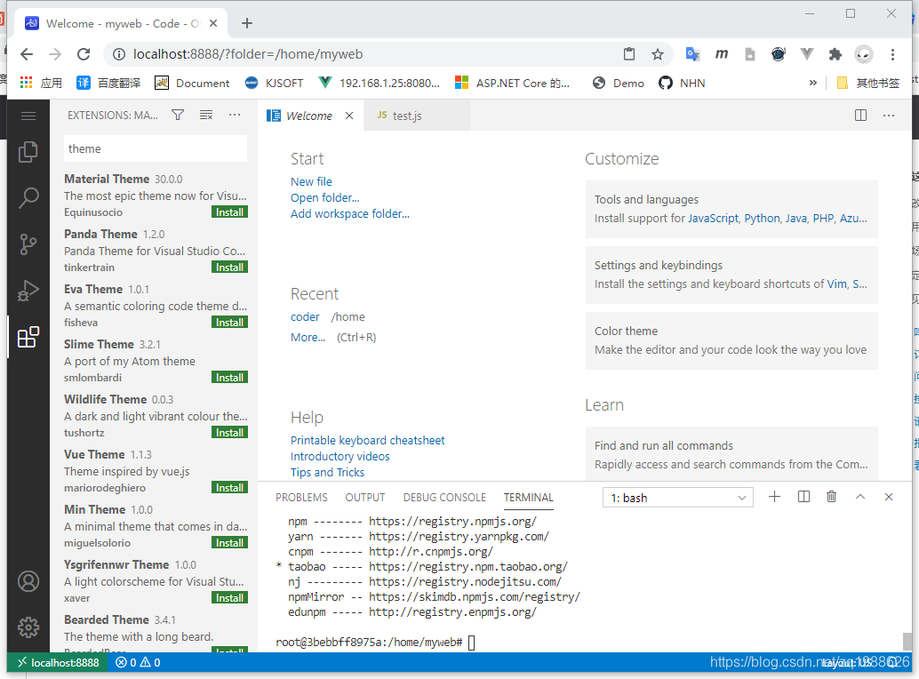Open the terminal selector dropdown '1: bash'

[x=677, y=498]
